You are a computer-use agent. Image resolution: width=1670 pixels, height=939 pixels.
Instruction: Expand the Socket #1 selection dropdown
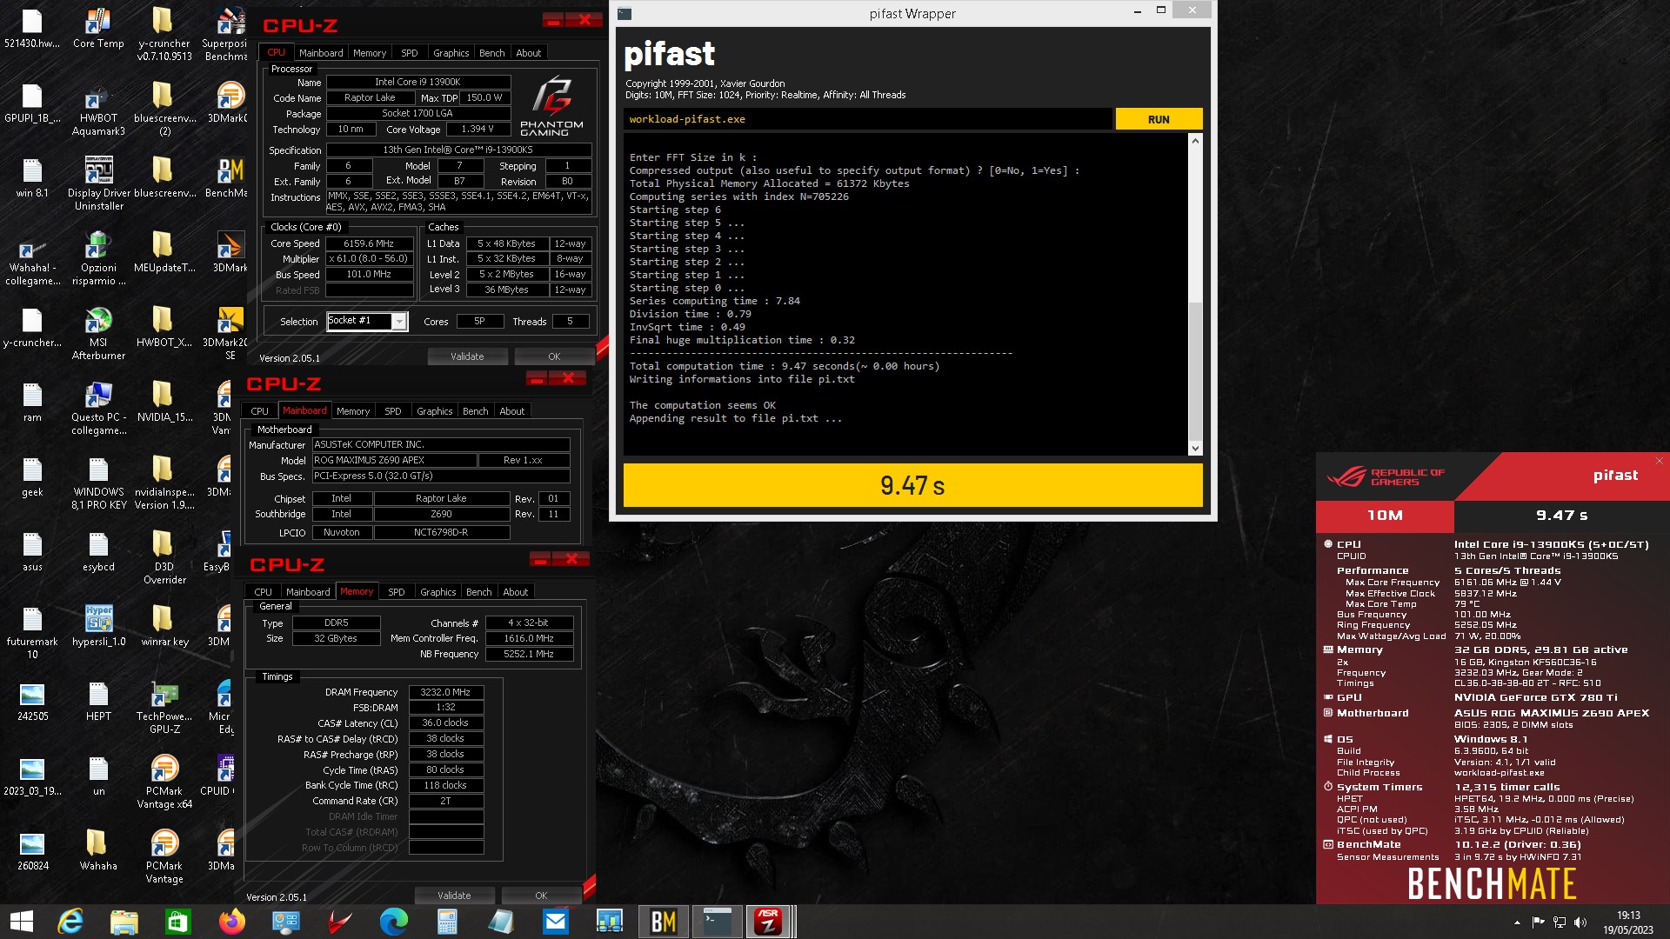tap(399, 322)
